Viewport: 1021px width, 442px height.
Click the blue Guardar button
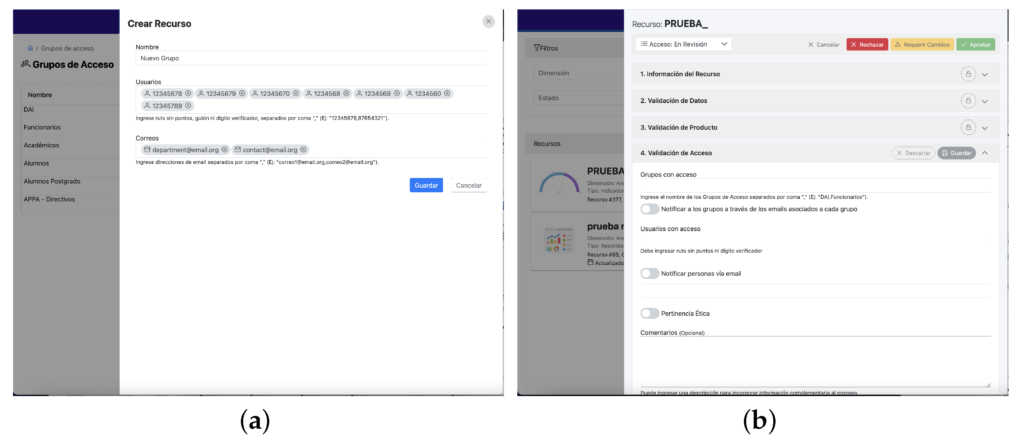(426, 185)
